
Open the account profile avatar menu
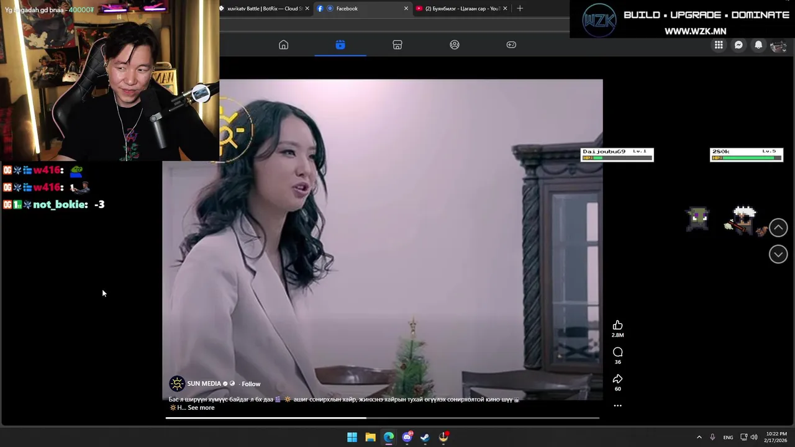click(778, 45)
